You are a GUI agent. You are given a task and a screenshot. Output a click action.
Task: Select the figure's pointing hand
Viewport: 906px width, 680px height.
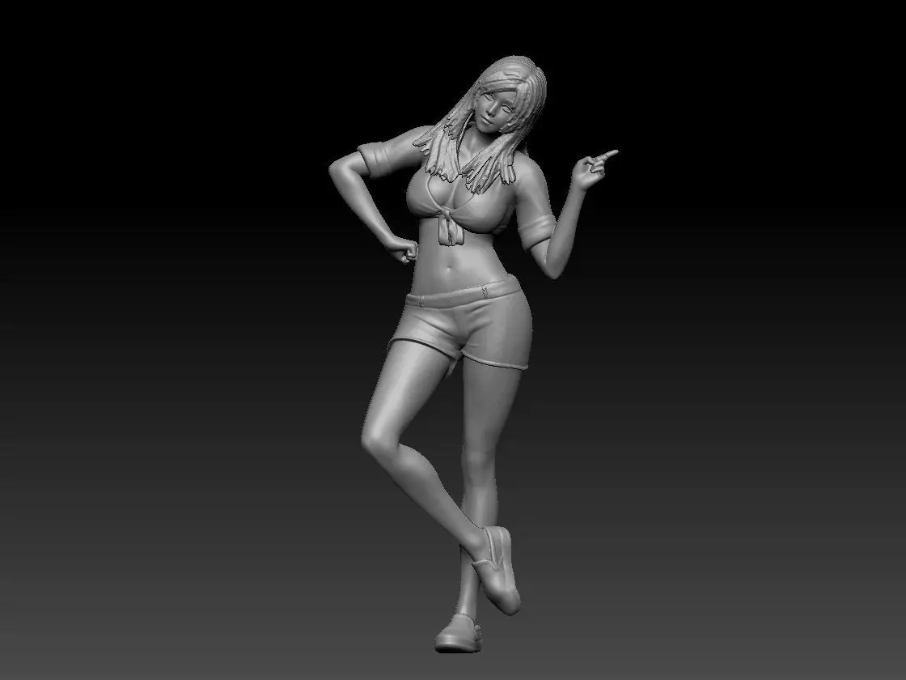[x=594, y=170]
